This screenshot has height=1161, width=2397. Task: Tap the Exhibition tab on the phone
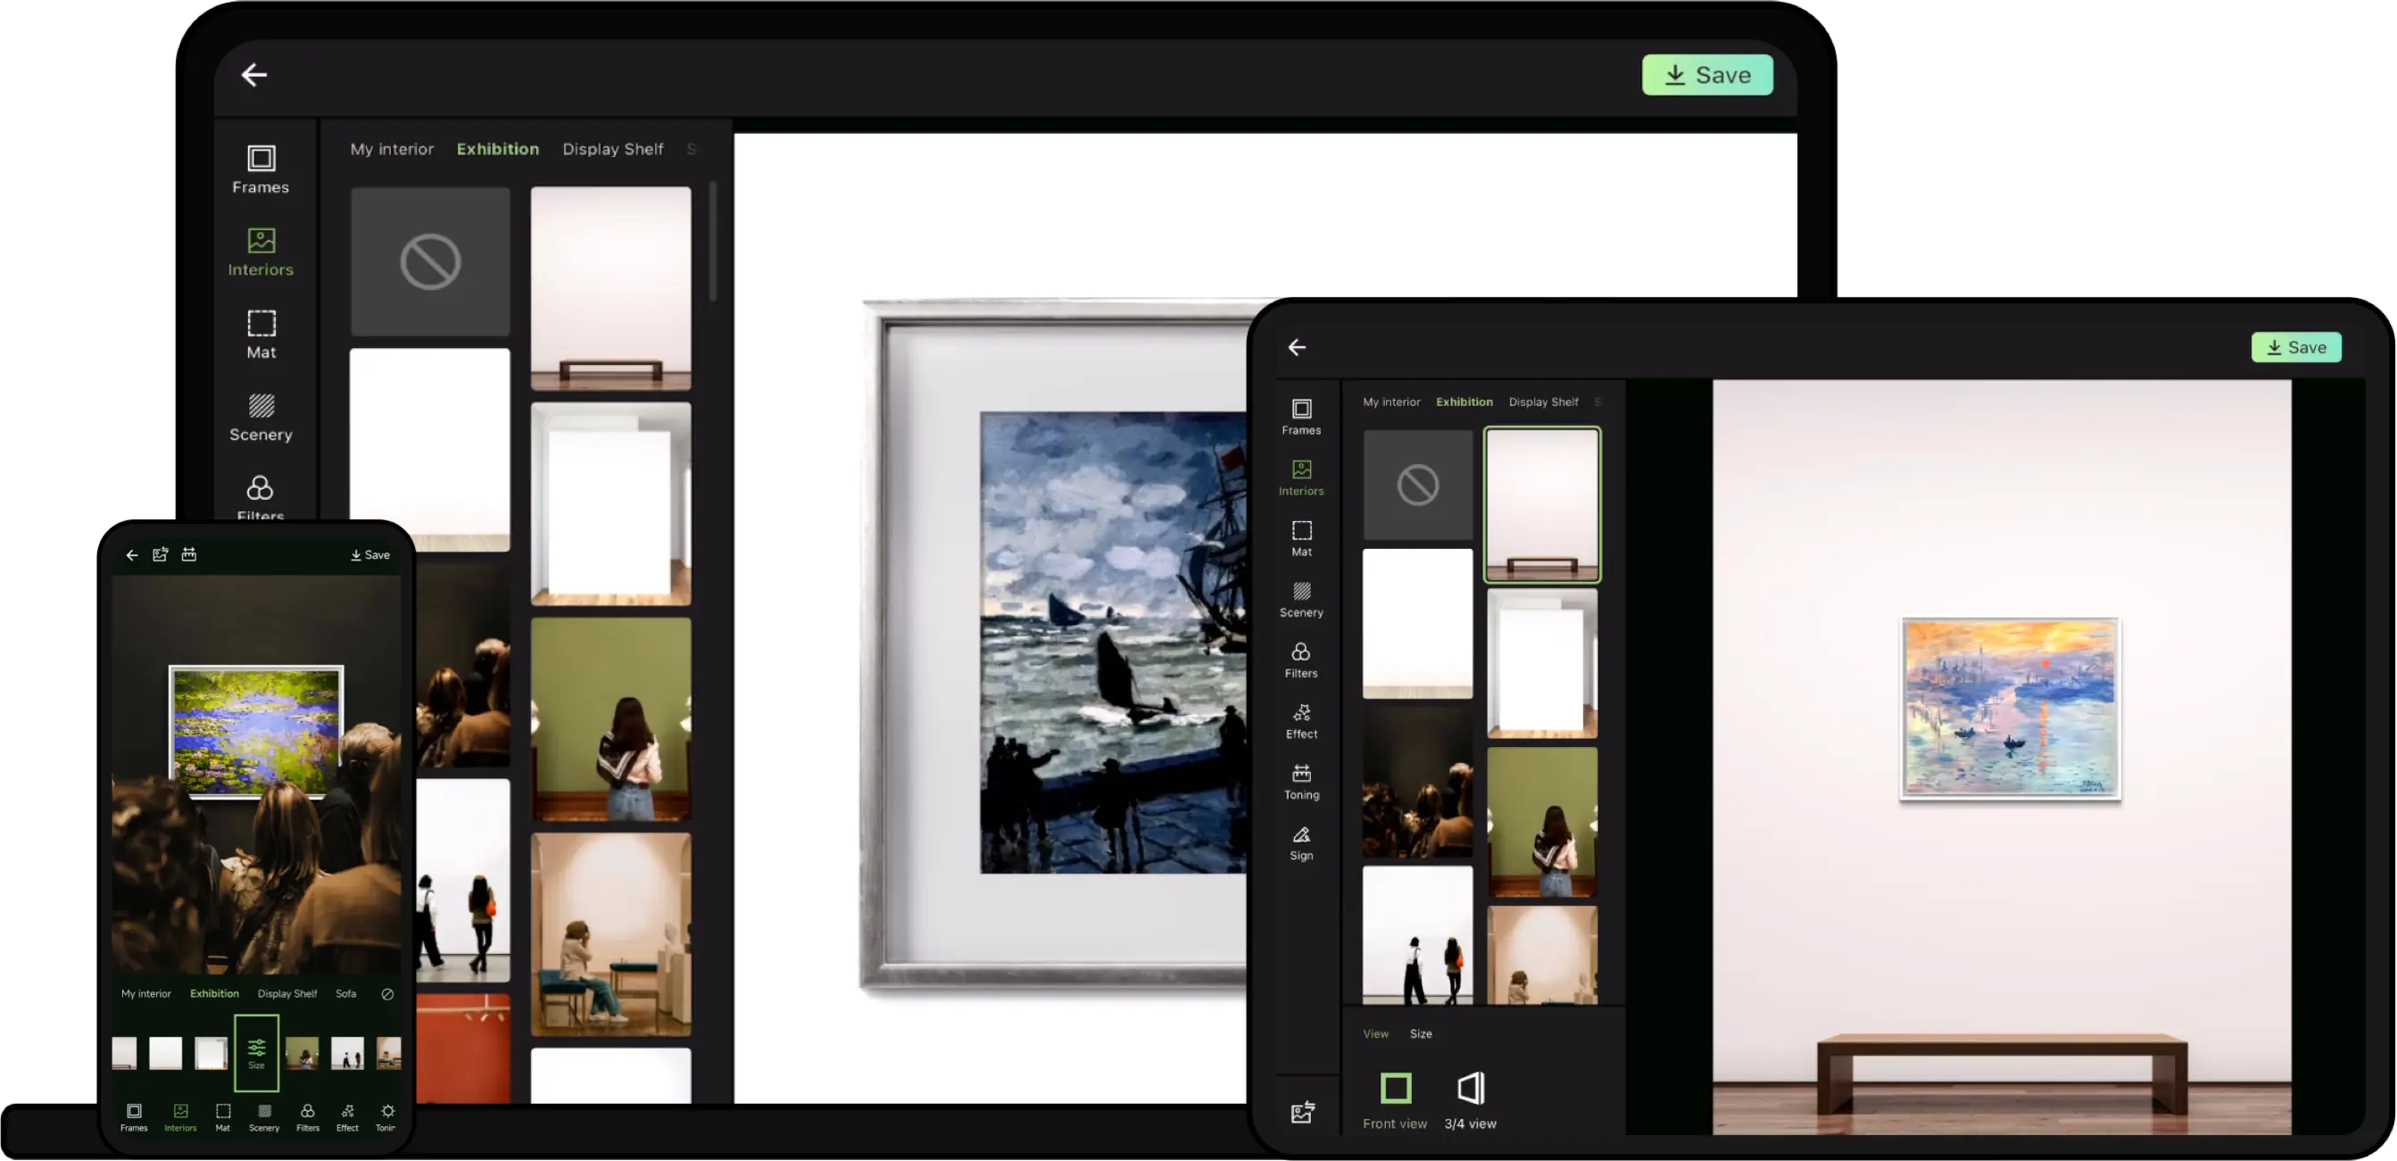(214, 993)
